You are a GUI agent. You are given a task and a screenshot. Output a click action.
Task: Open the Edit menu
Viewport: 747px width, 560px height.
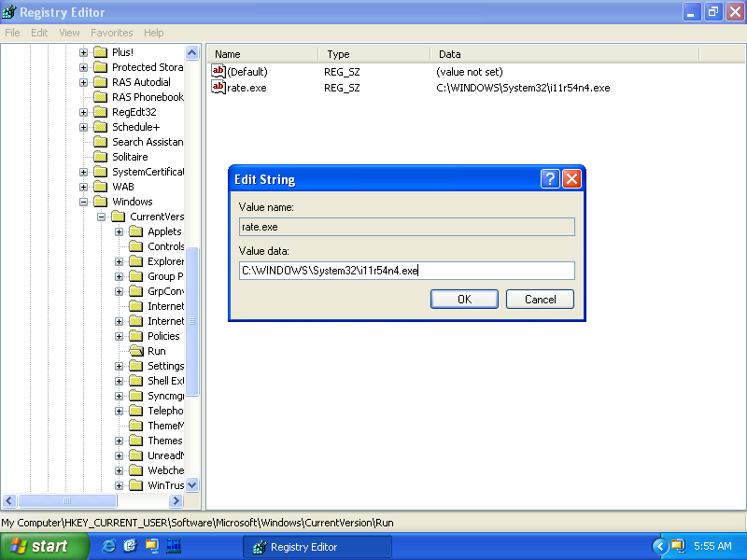(39, 33)
